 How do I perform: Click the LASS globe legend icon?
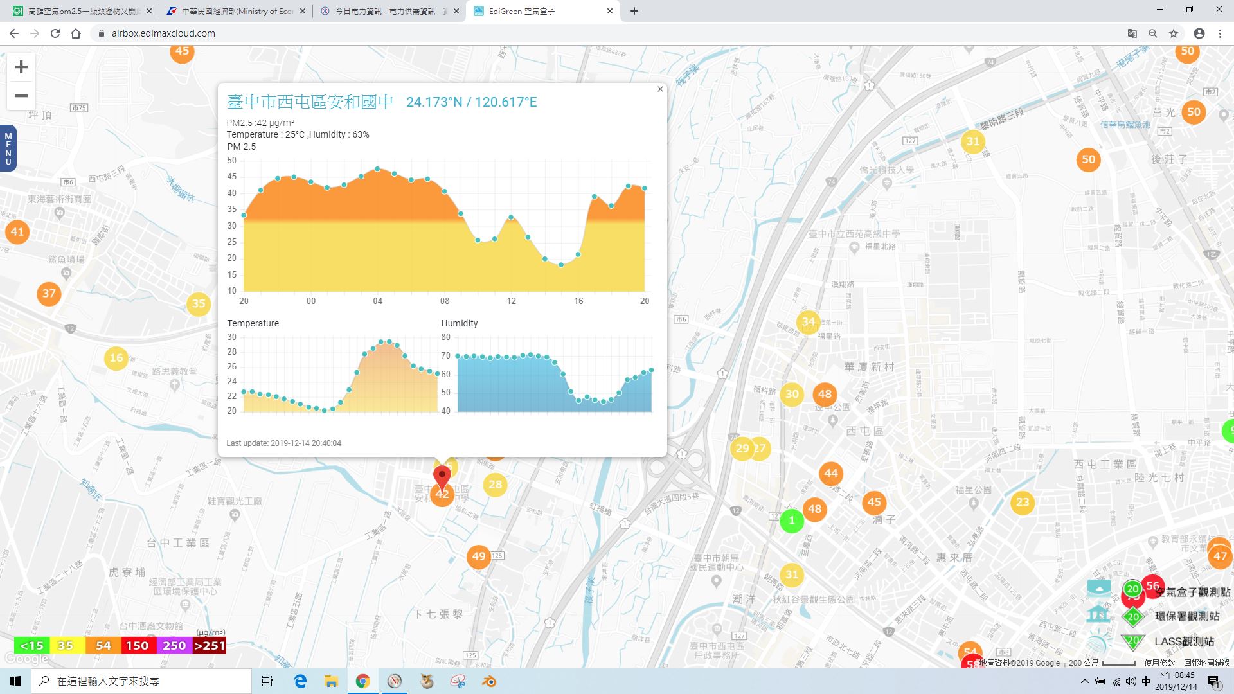1098,641
